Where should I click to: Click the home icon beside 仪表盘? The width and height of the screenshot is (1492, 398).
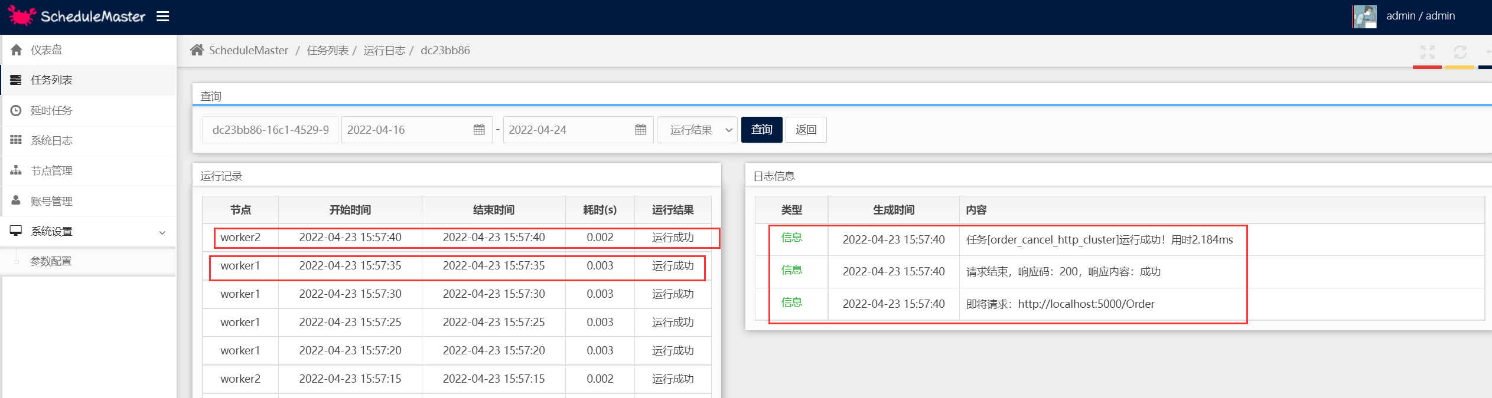click(x=17, y=50)
